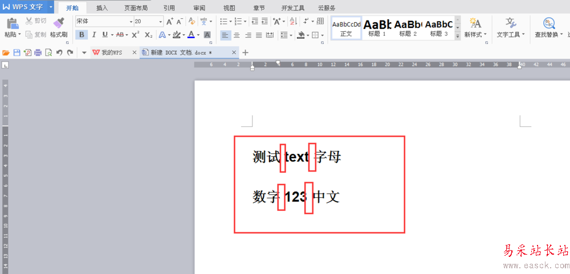Image resolution: width=570 pixels, height=274 pixels.
Task: Apply superscript formatting
Action: [x=135, y=35]
